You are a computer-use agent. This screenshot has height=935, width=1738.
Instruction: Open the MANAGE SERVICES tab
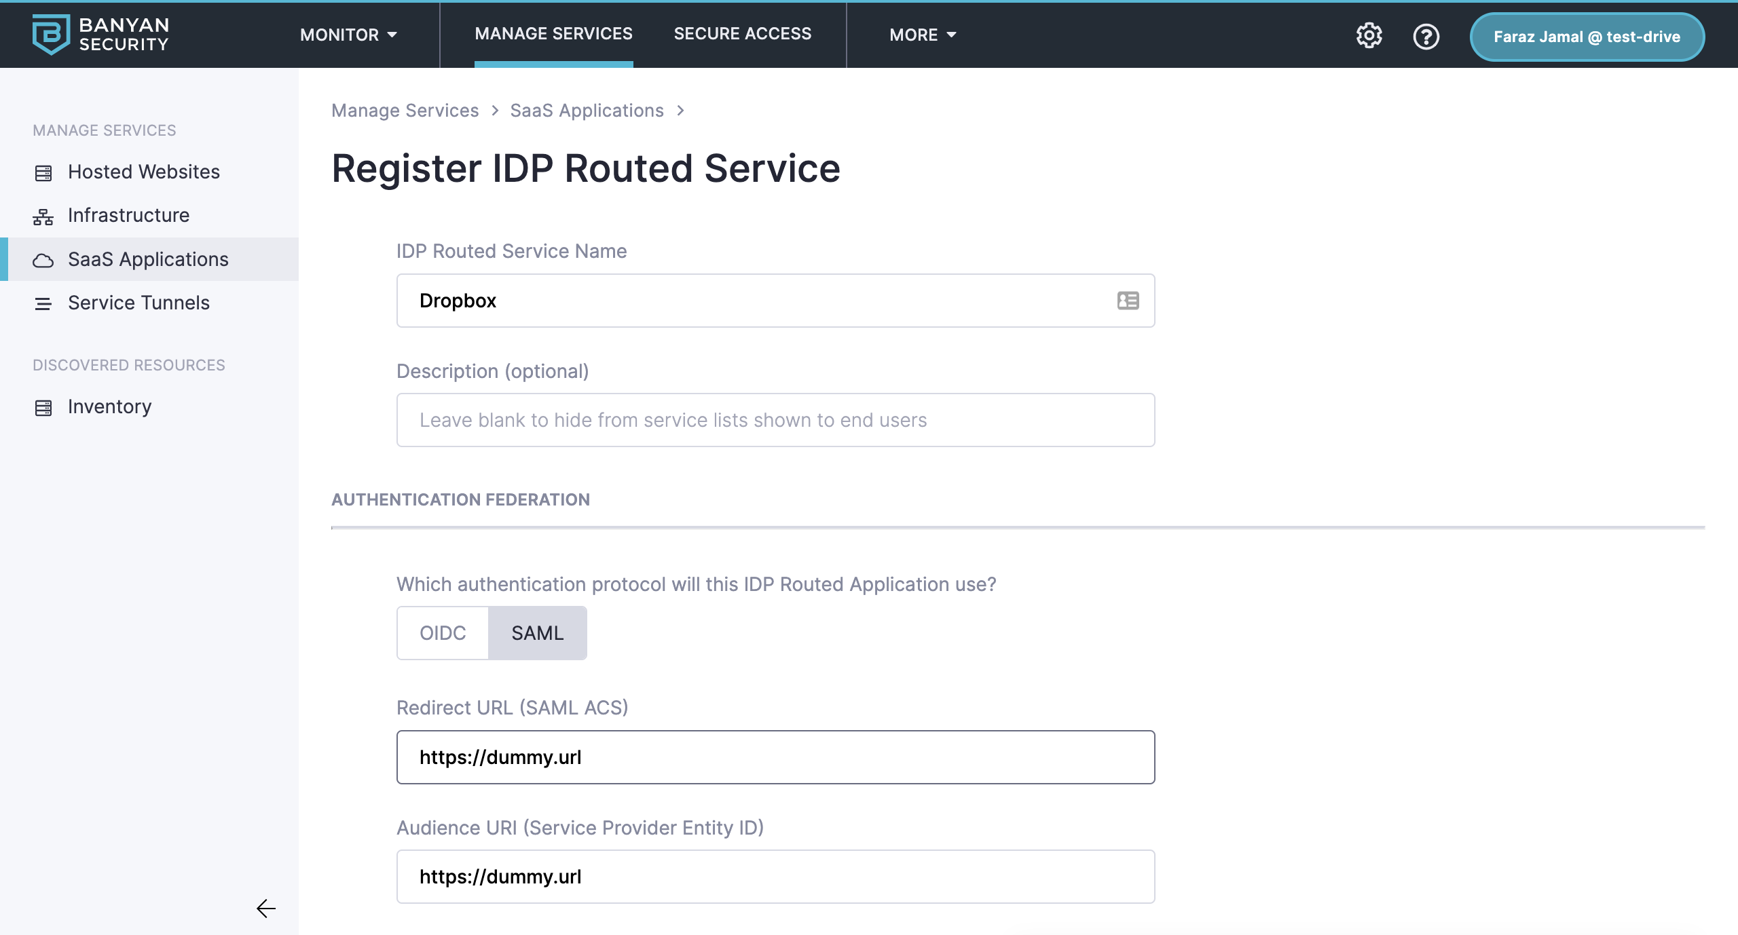click(x=553, y=34)
